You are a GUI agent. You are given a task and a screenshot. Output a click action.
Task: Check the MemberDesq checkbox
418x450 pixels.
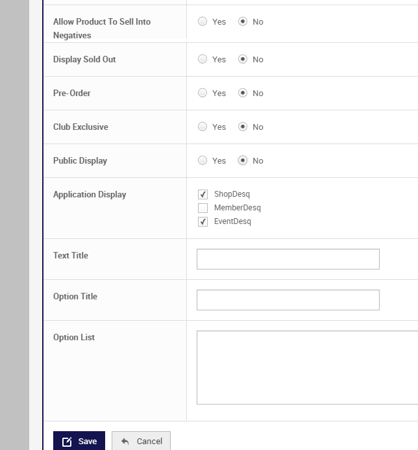[203, 208]
